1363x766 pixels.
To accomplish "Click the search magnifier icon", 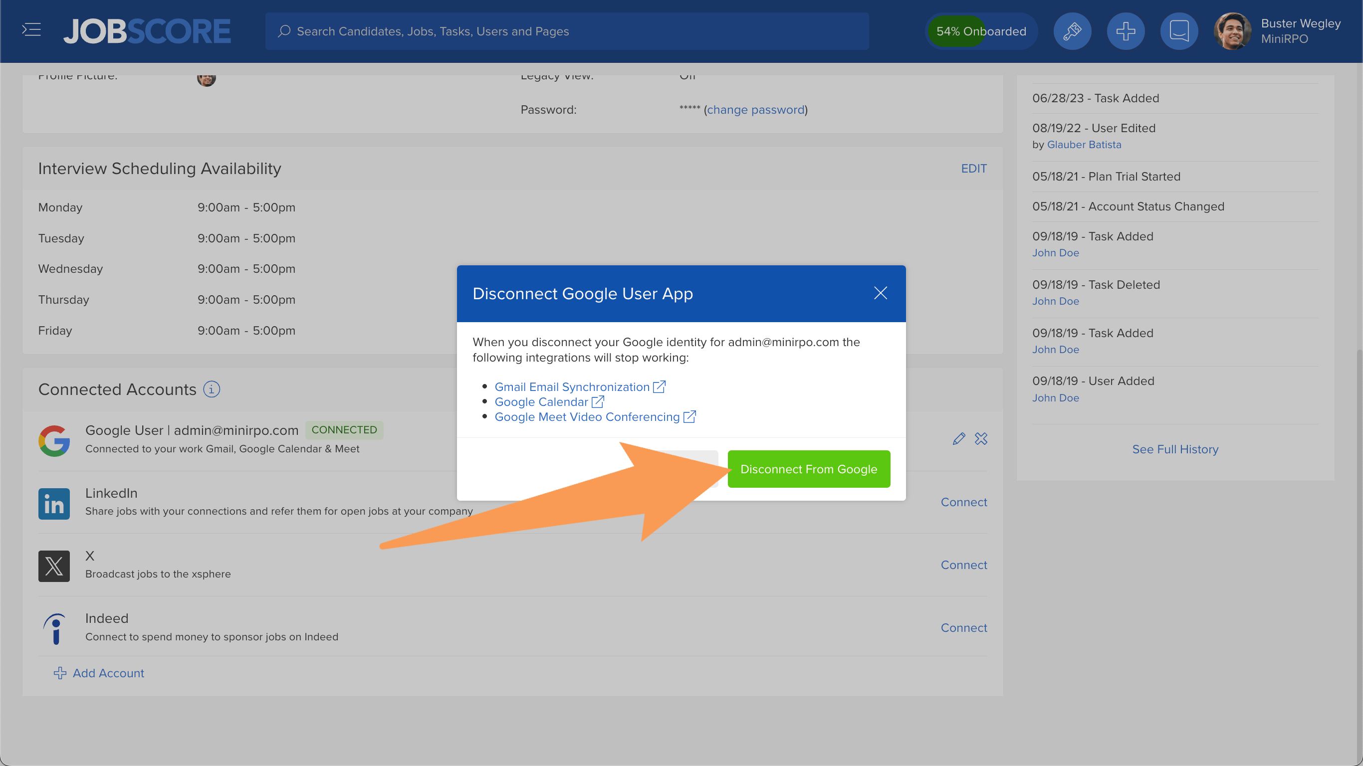I will [x=284, y=31].
